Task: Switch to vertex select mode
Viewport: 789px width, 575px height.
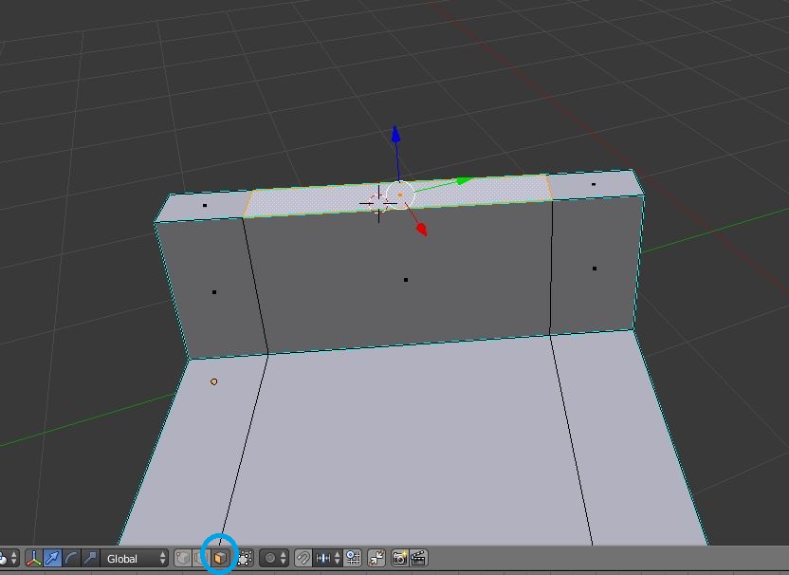Action: pos(183,558)
